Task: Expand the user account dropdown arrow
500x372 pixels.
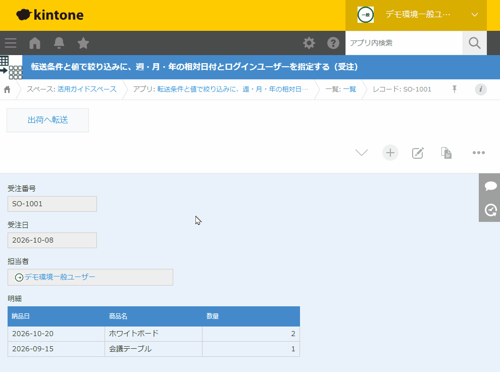Action: [474, 15]
